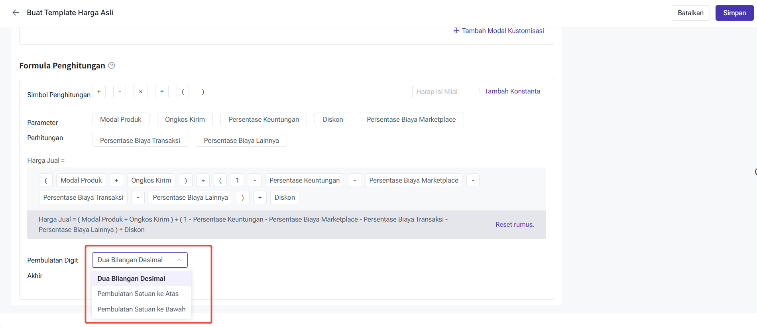Image resolution: width=757 pixels, height=327 pixels.
Task: Click the Batalkan button
Action: (x=690, y=13)
